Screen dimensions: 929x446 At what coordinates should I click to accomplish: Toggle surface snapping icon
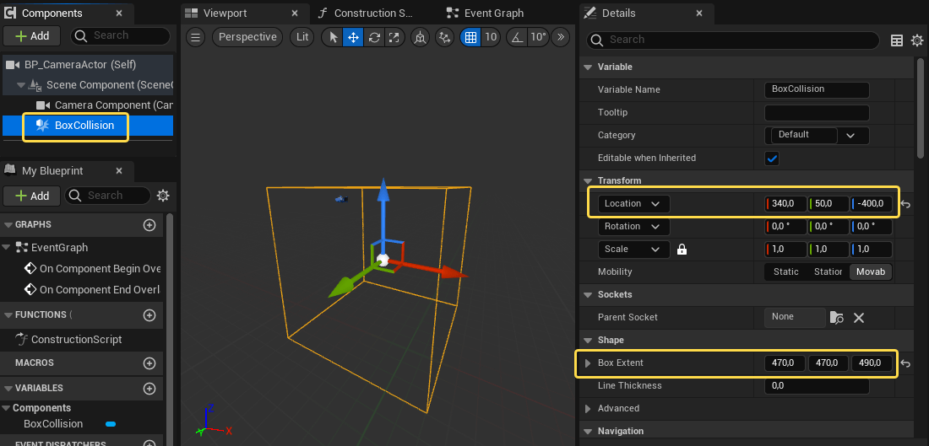click(x=444, y=37)
